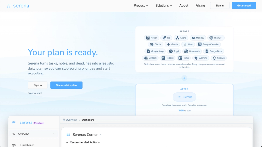
Task: Click the Claude icon chip
Action: pyautogui.click(x=156, y=44)
